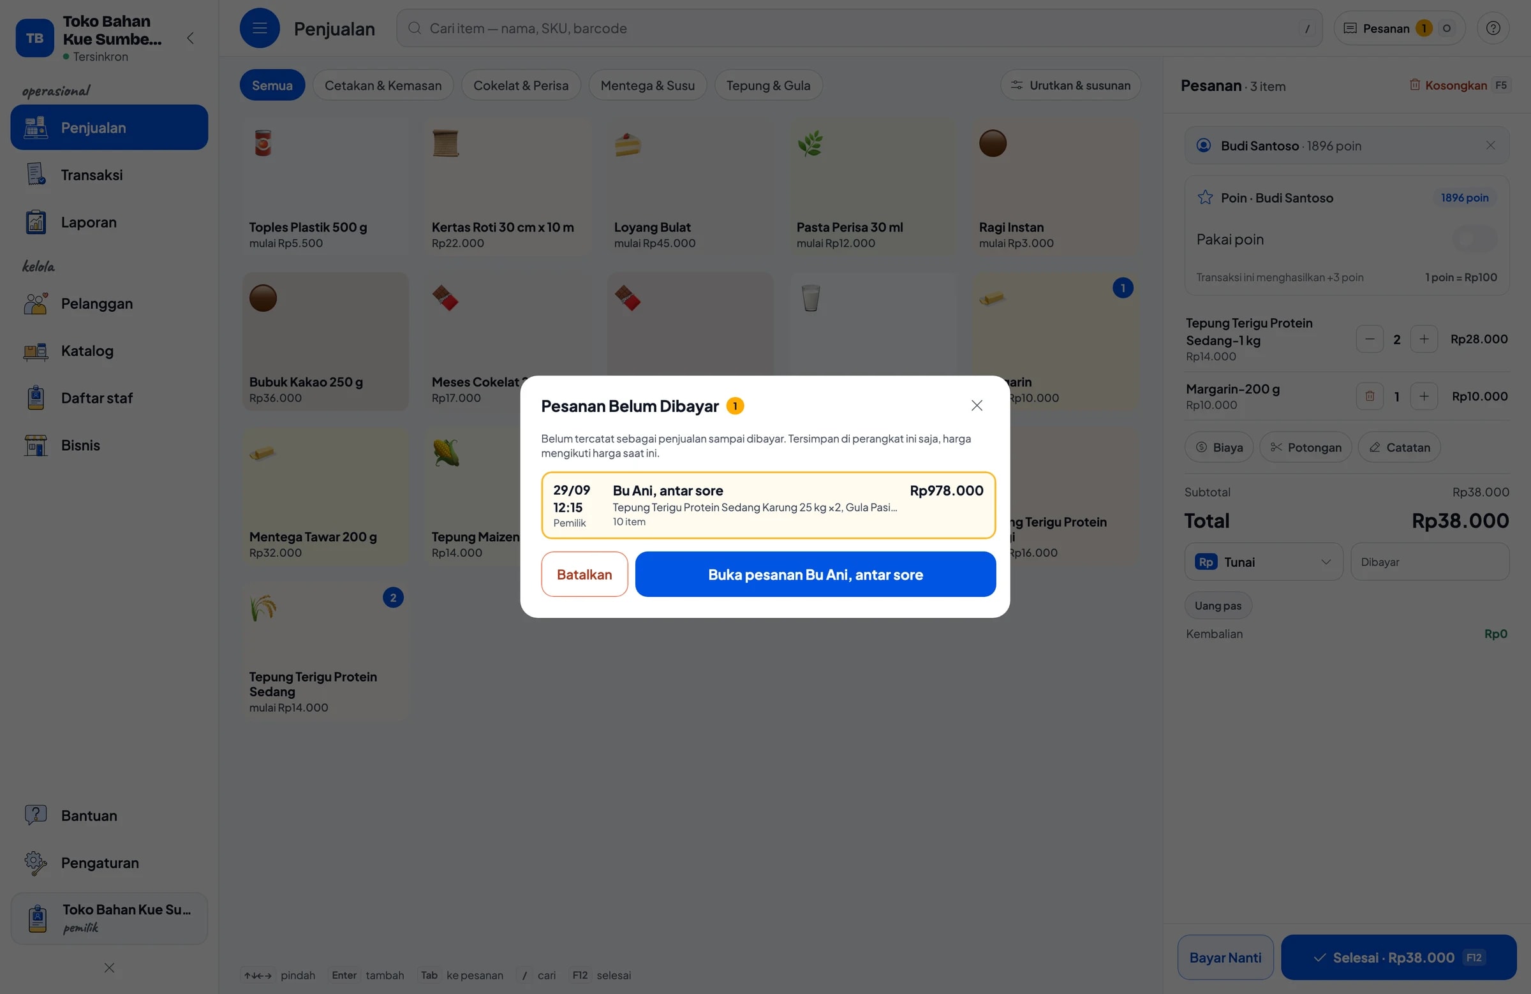This screenshot has width=1531, height=994.
Task: Open the Pesanan saved orders button
Action: tap(1399, 28)
